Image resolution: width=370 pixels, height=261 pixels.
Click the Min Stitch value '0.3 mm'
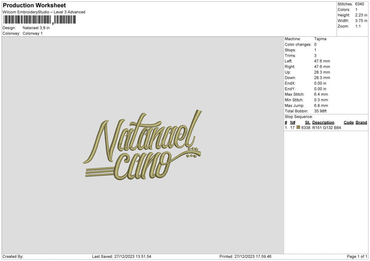[x=321, y=100]
